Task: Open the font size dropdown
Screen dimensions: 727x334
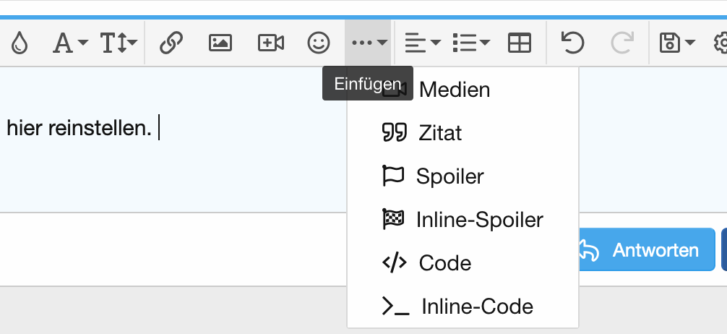Action: point(119,43)
